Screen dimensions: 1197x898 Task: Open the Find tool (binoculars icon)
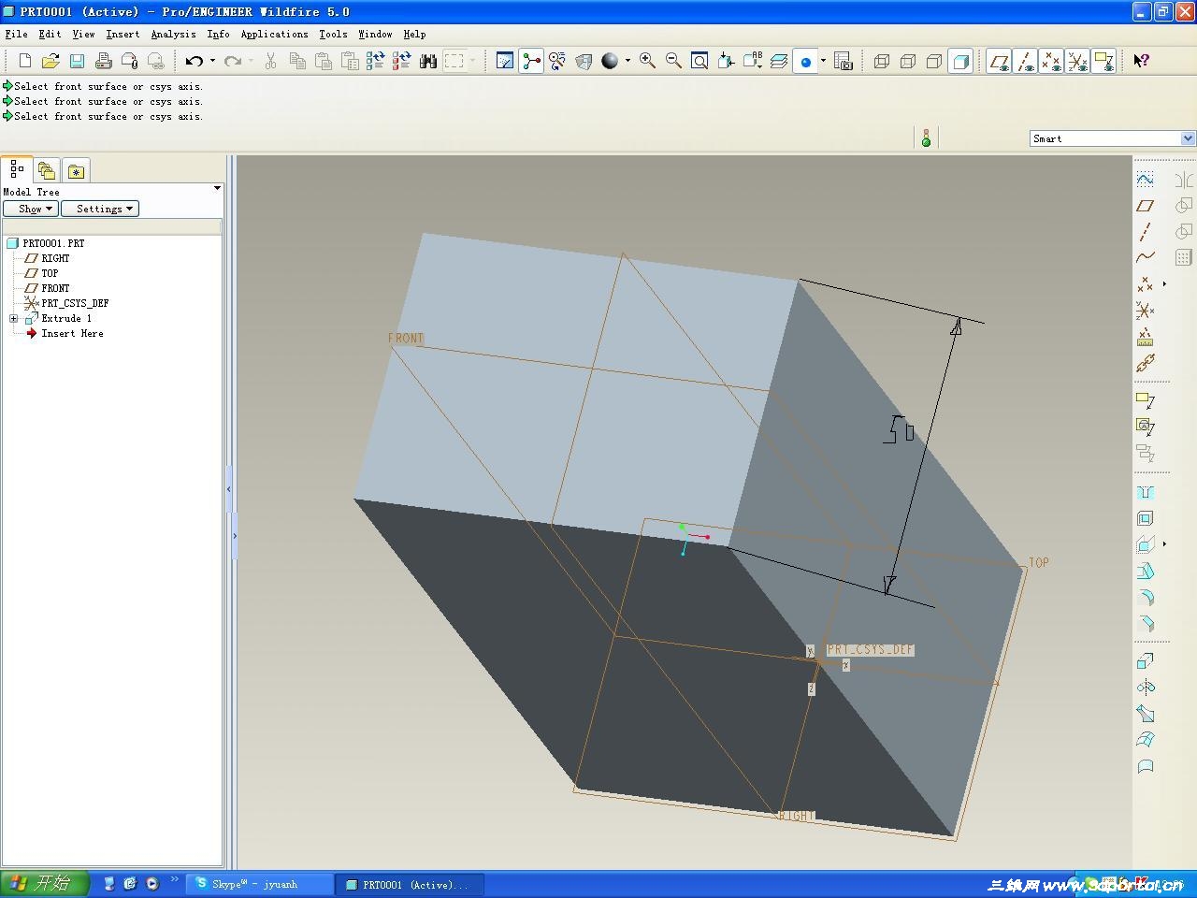pyautogui.click(x=428, y=61)
